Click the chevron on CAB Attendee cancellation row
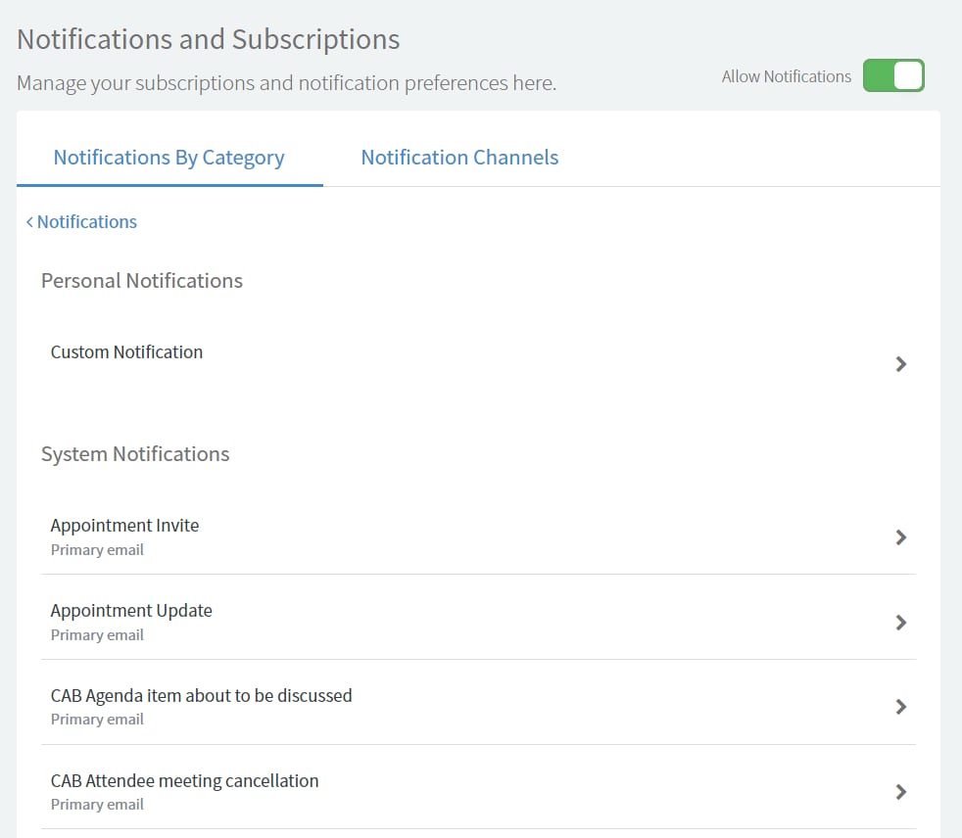Image resolution: width=962 pixels, height=838 pixels. pyautogui.click(x=900, y=792)
